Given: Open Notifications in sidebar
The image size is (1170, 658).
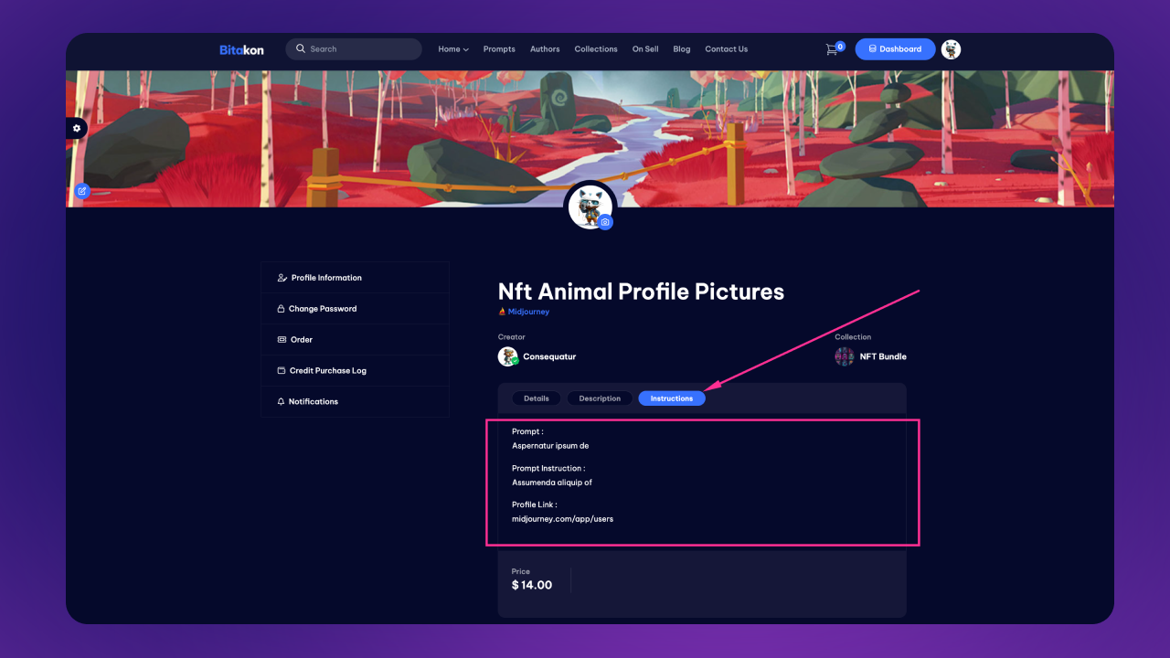Looking at the screenshot, I should [x=355, y=402].
